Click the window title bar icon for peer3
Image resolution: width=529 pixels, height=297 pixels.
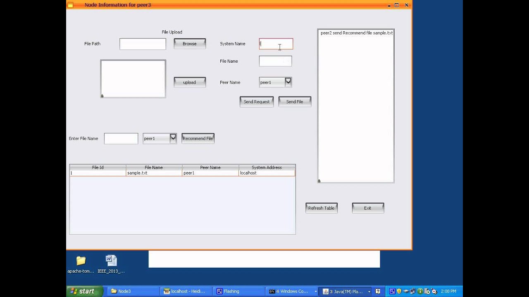(x=70, y=5)
